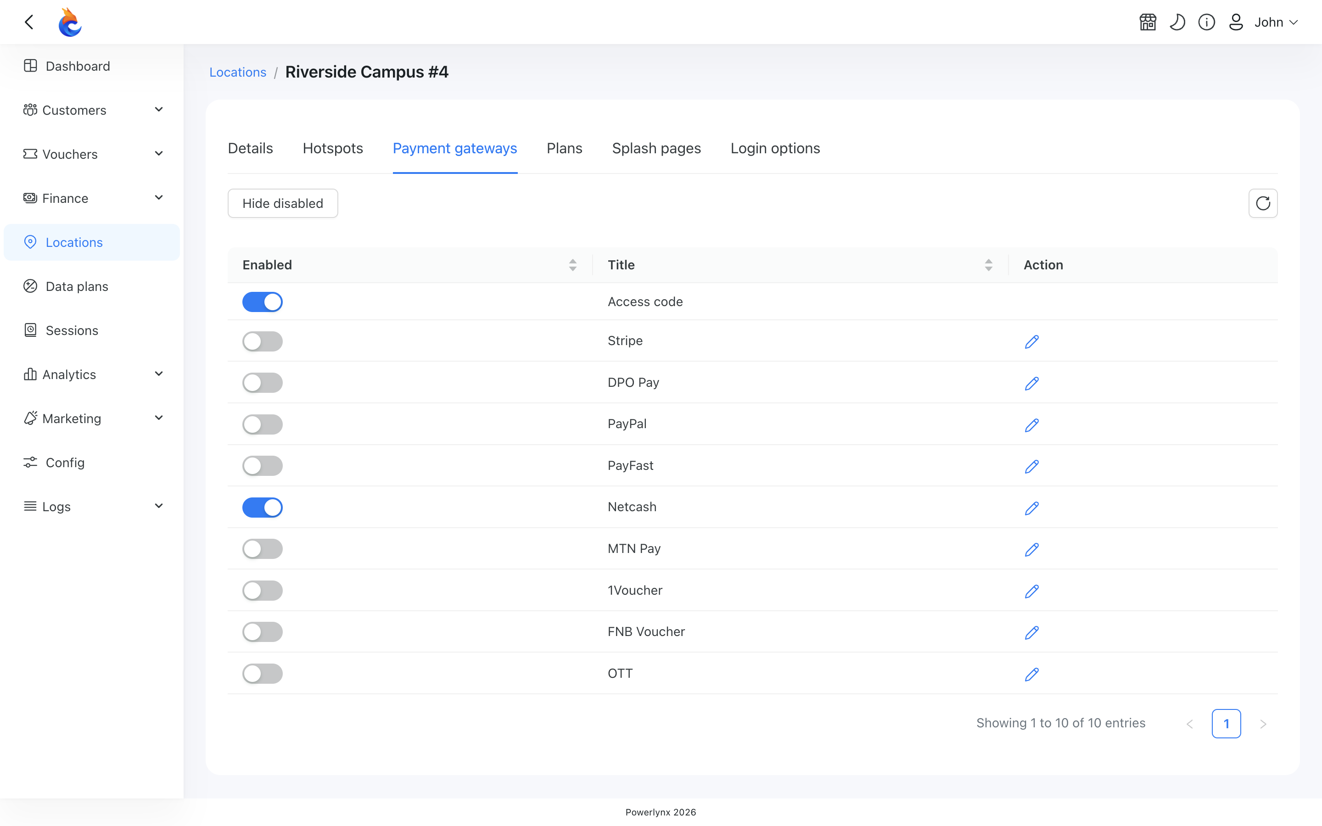The height and width of the screenshot is (826, 1322).
Task: Edit the Stripe gateway
Action: click(x=1031, y=341)
